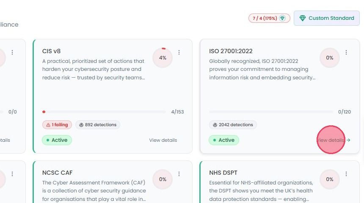364x203 pixels.
Task: Click the diamond icon in usage badge
Action: (282, 18)
